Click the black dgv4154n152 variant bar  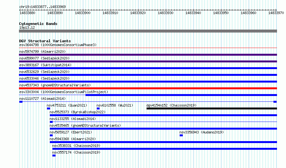211,108
